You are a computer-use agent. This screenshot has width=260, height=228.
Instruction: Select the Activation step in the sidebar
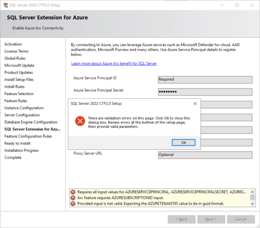tap(13, 44)
